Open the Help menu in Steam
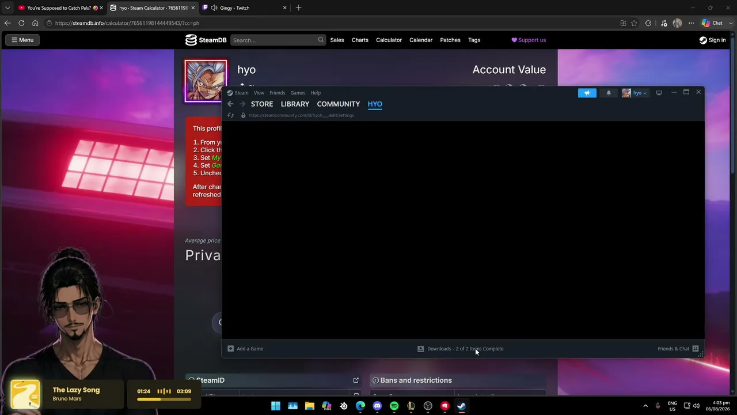This screenshot has width=737, height=415. 316,93
